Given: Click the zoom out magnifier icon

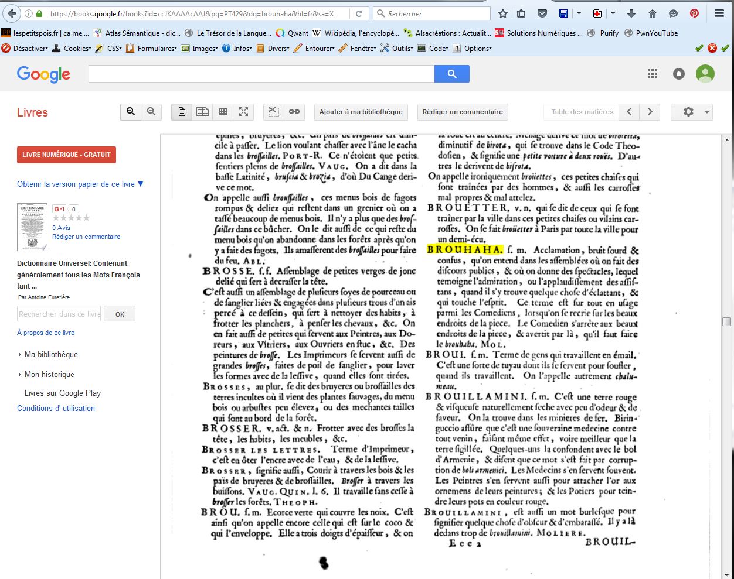Looking at the screenshot, I should click(151, 112).
